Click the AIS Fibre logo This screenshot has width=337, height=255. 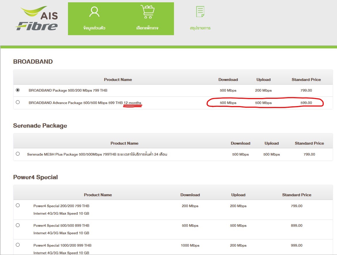(37, 18)
